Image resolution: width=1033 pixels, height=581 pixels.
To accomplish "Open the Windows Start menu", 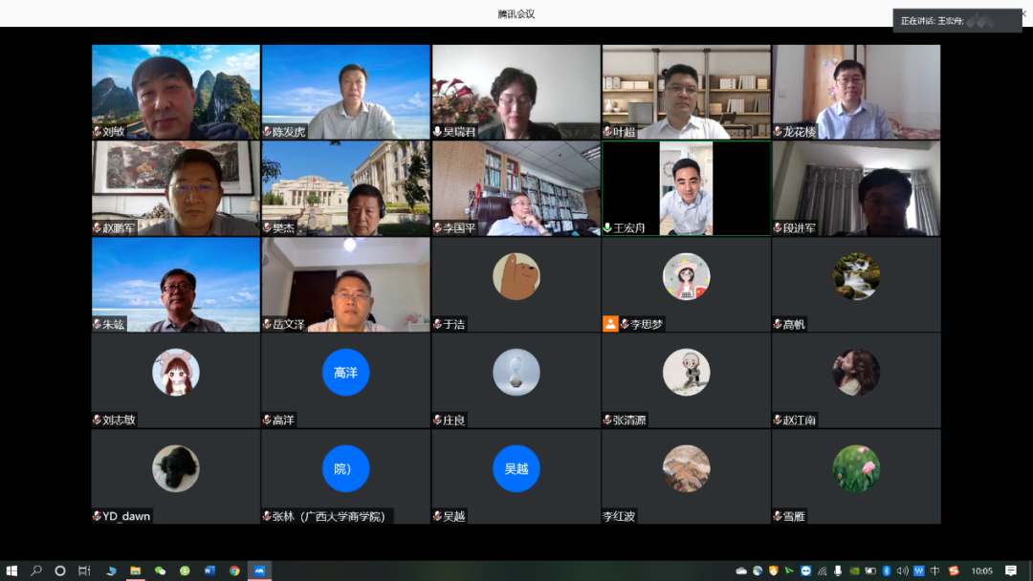I will [x=12, y=570].
